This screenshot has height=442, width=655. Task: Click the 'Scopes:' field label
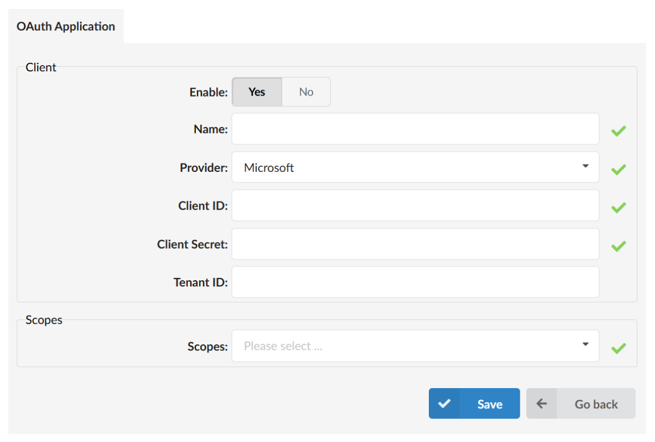[x=208, y=347]
